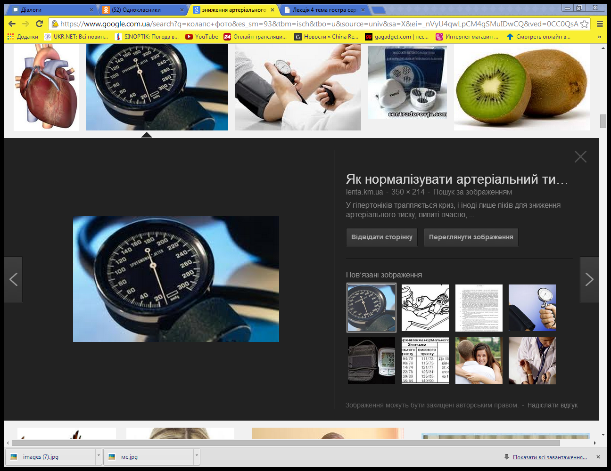The height and width of the screenshot is (471, 611).
Task: Click the Відвідати сторінку button
Action: point(382,237)
